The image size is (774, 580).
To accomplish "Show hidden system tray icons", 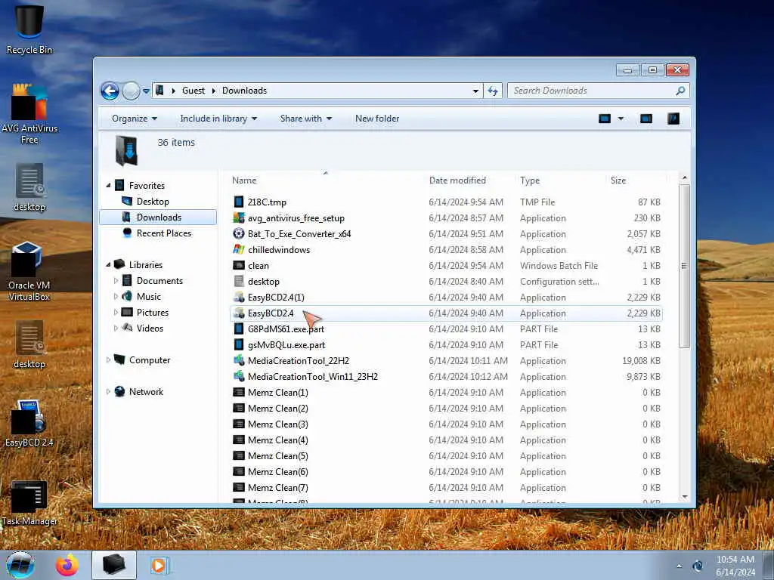I will coord(680,566).
